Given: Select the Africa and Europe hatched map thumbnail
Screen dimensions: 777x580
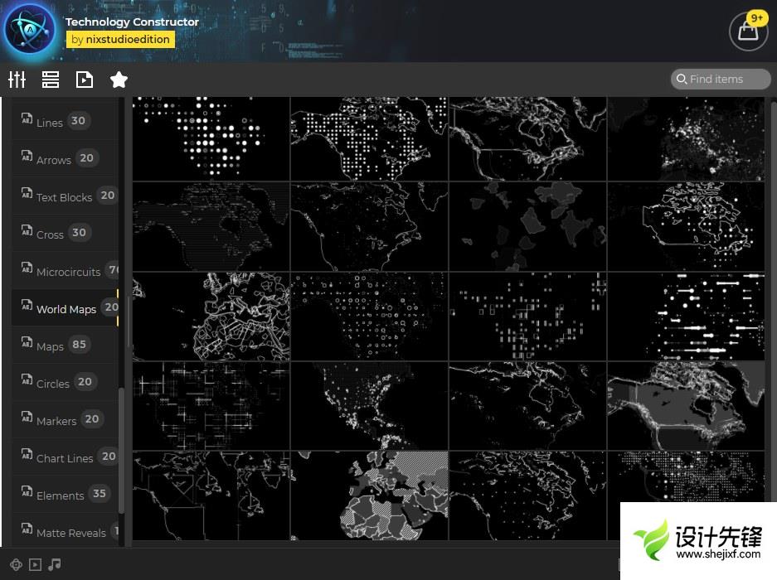Looking at the screenshot, I should (x=370, y=495).
